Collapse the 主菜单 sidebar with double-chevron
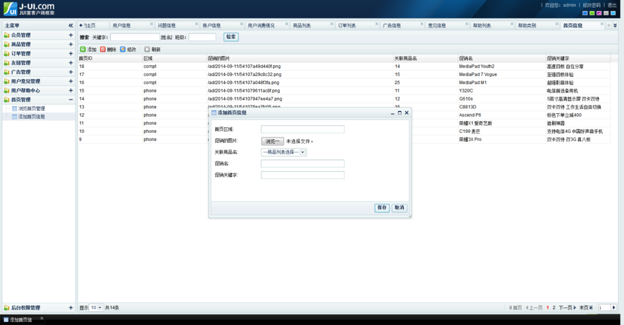 (x=71, y=26)
